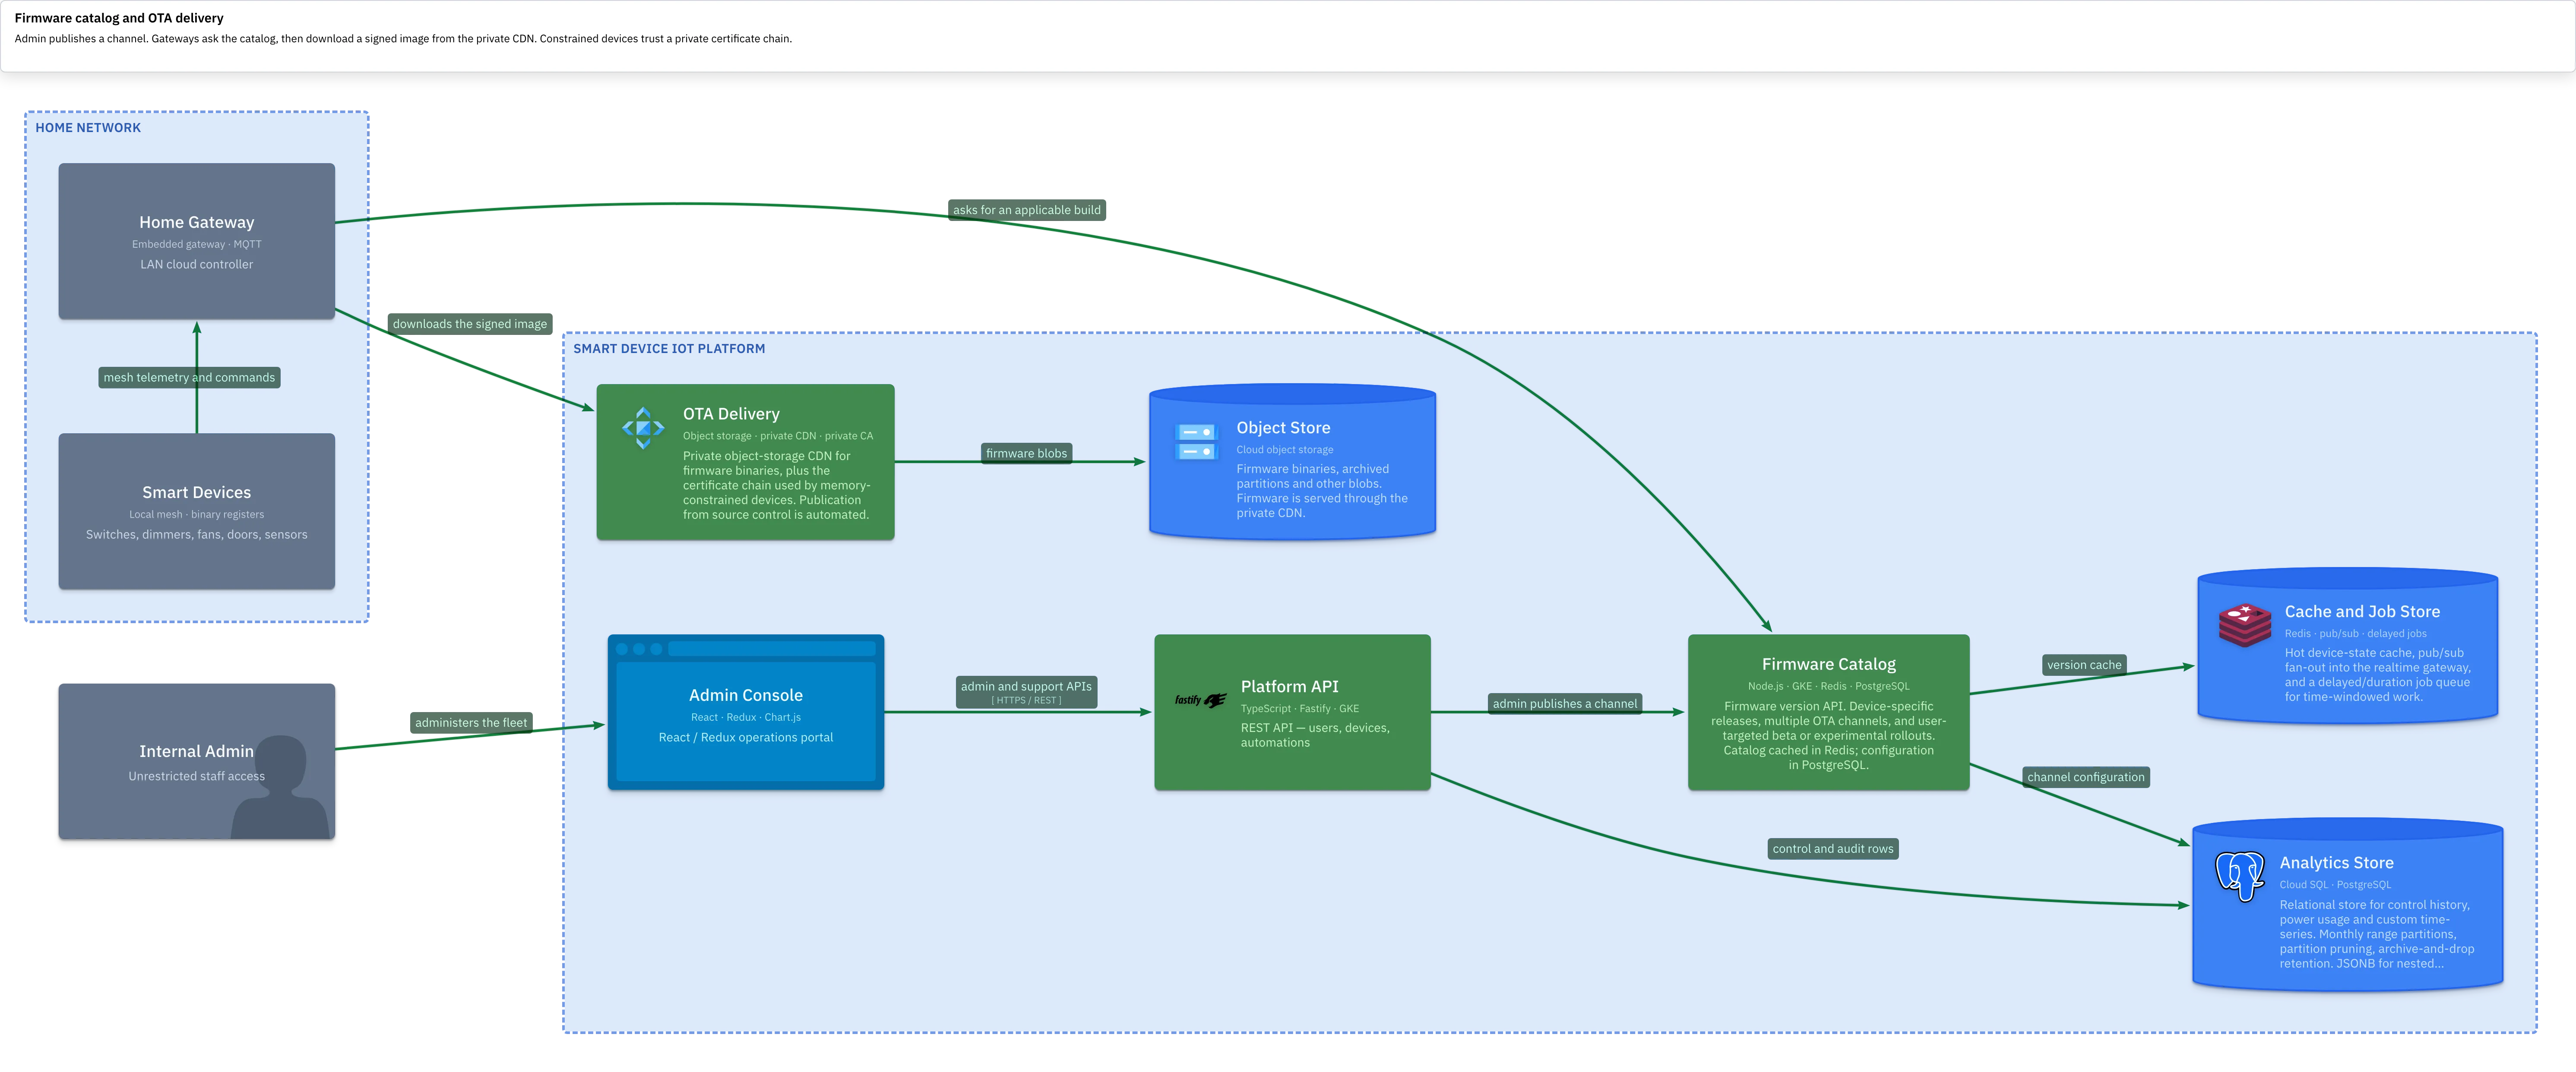
Task: Click 'Redis · pub/sub · delayed jobs' subtitle
Action: point(2355,634)
